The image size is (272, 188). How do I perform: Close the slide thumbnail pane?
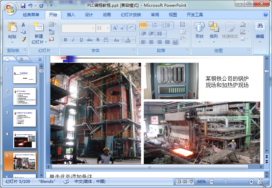(40, 59)
